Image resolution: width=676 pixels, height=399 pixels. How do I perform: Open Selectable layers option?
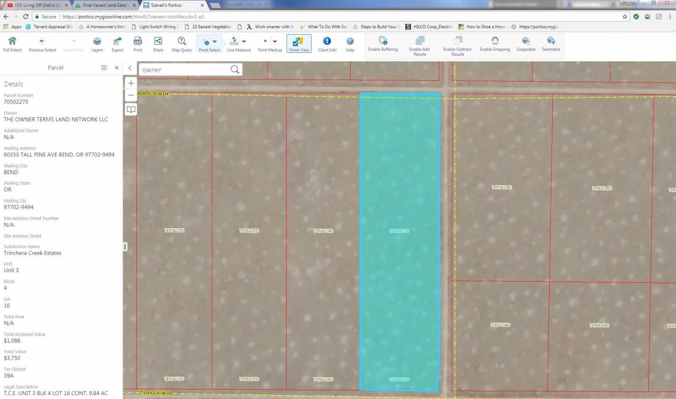(551, 44)
